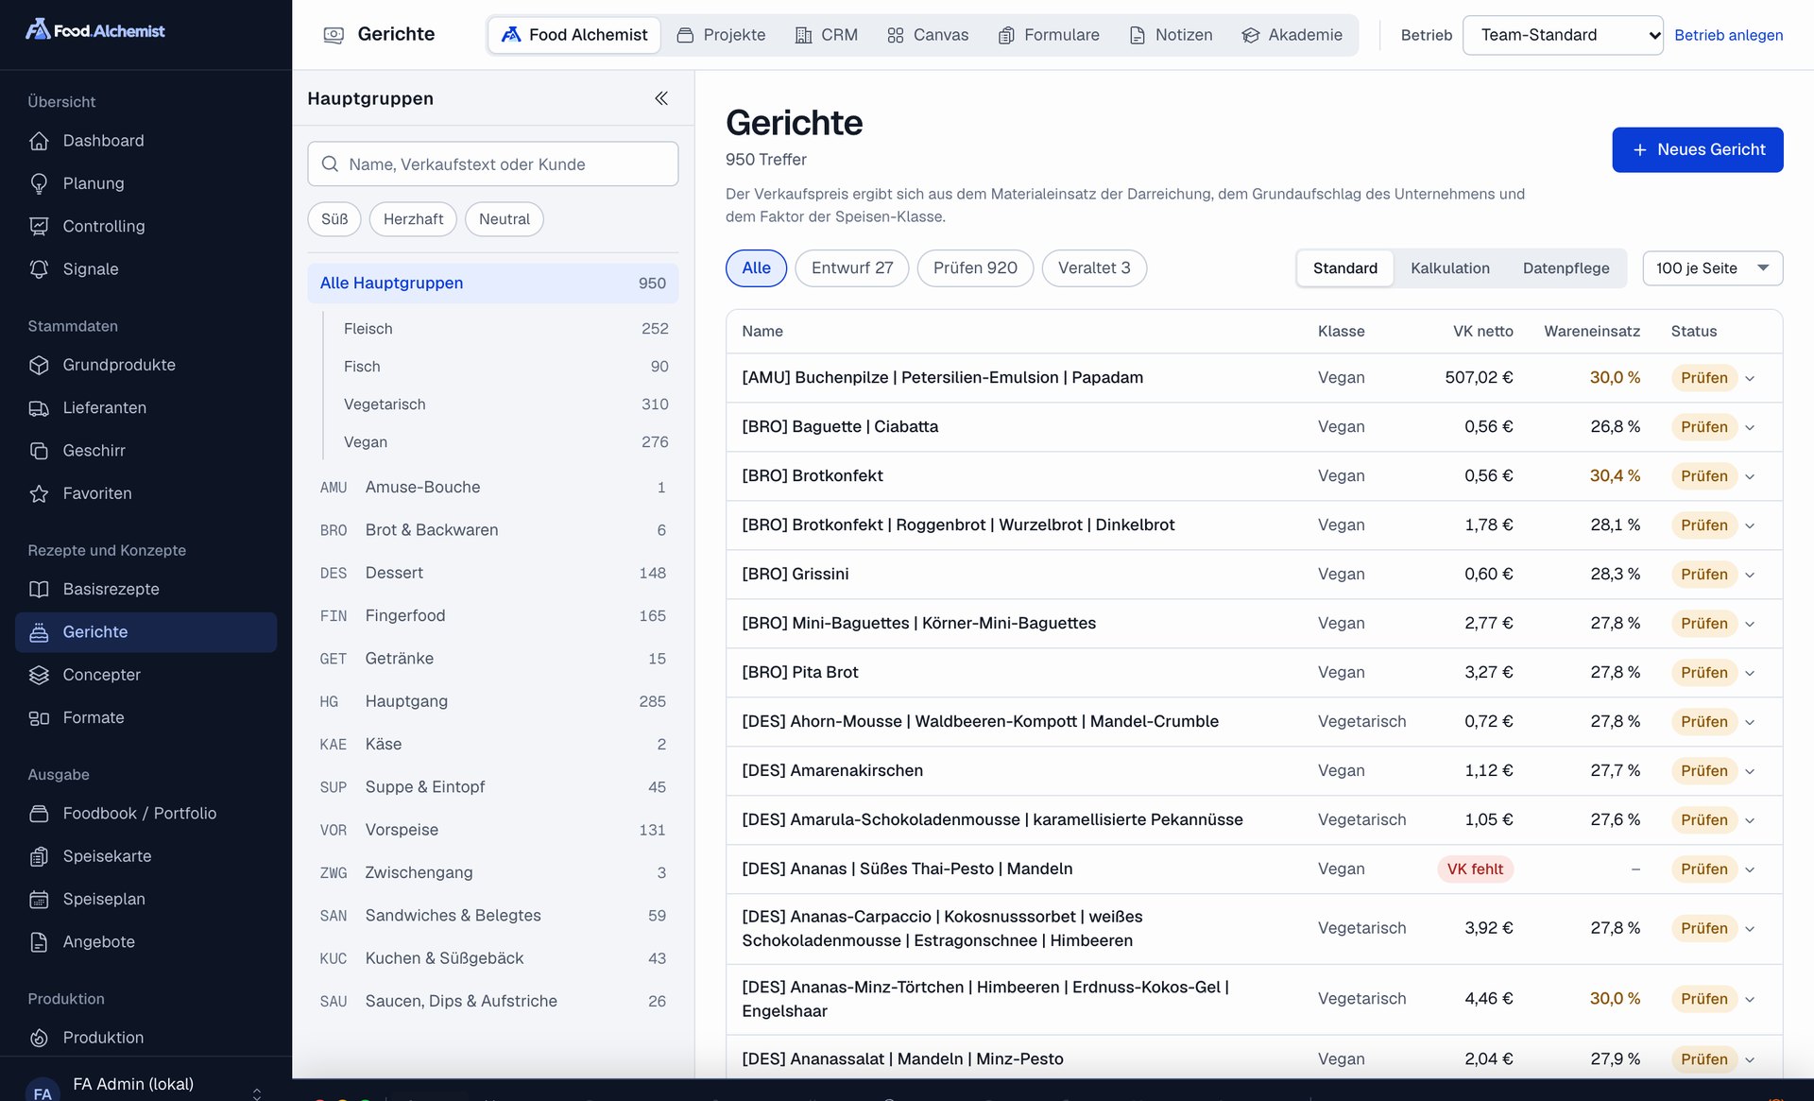Switch to the Projekte tab

[x=722, y=35]
